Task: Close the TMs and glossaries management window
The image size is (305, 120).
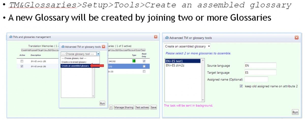Action: coord(156,37)
